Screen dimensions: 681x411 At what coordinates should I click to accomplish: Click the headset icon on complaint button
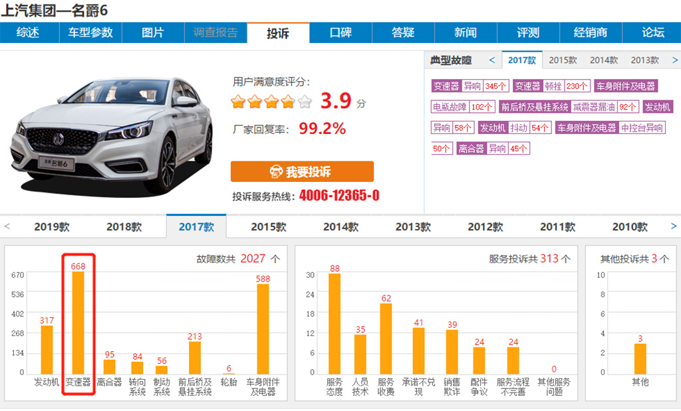[x=276, y=172]
